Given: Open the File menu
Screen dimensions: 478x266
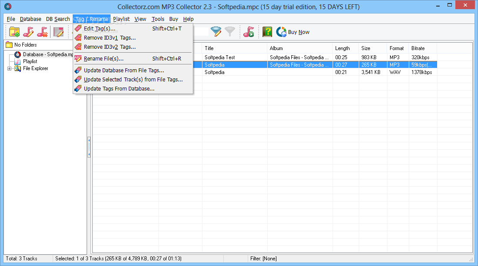Looking at the screenshot, I should coord(11,19).
